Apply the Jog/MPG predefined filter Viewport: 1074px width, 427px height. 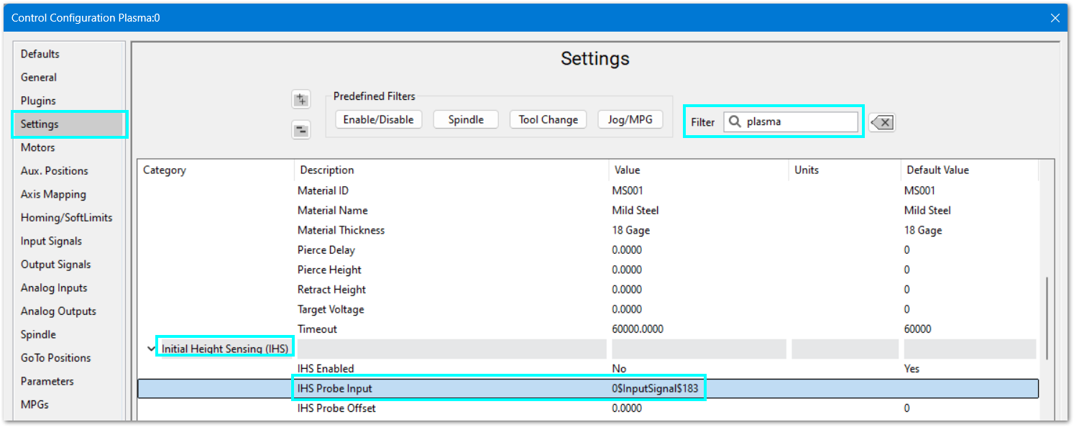coord(630,119)
